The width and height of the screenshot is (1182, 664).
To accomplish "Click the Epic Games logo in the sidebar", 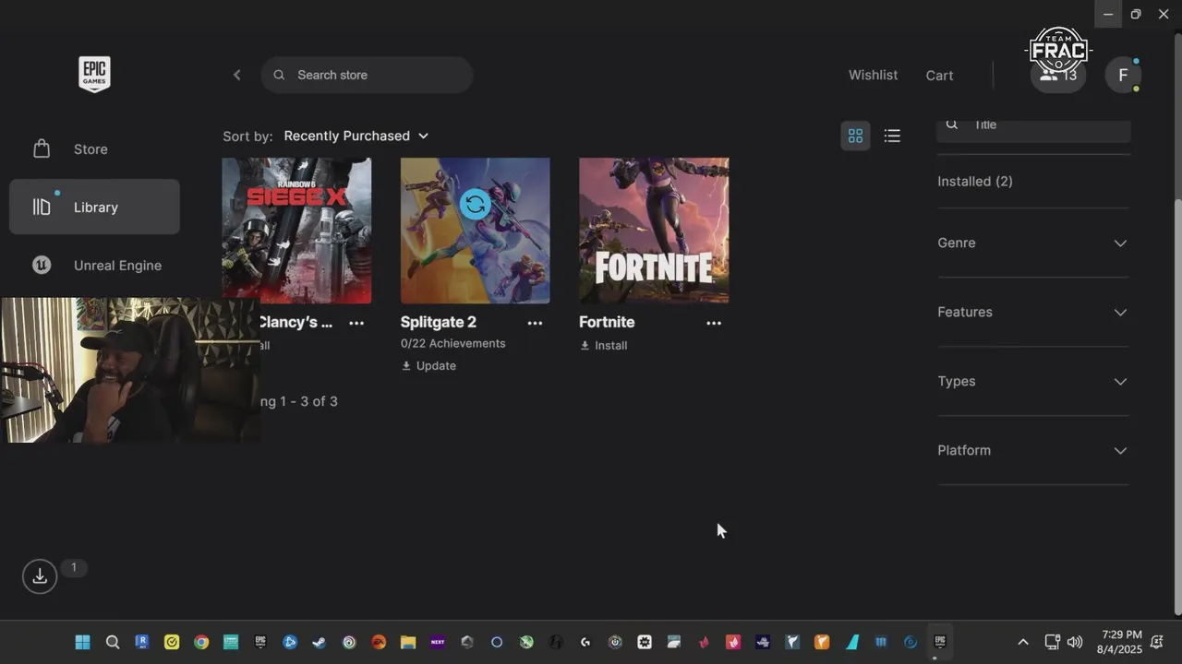I will pos(94,74).
